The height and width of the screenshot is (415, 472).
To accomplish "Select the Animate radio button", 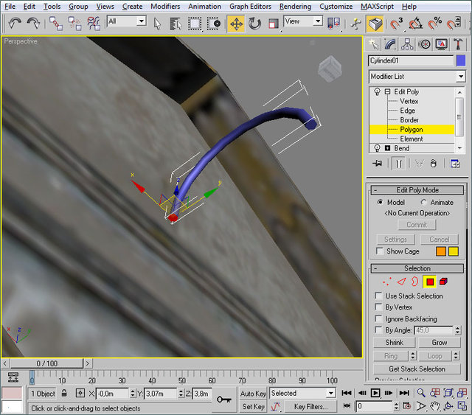I will coord(424,202).
